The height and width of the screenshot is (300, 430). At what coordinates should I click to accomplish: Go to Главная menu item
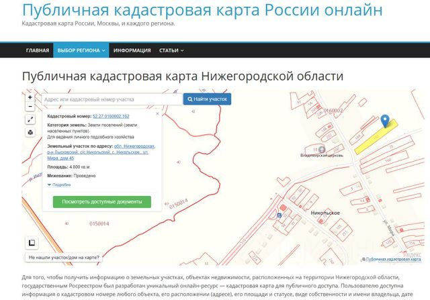tap(38, 50)
